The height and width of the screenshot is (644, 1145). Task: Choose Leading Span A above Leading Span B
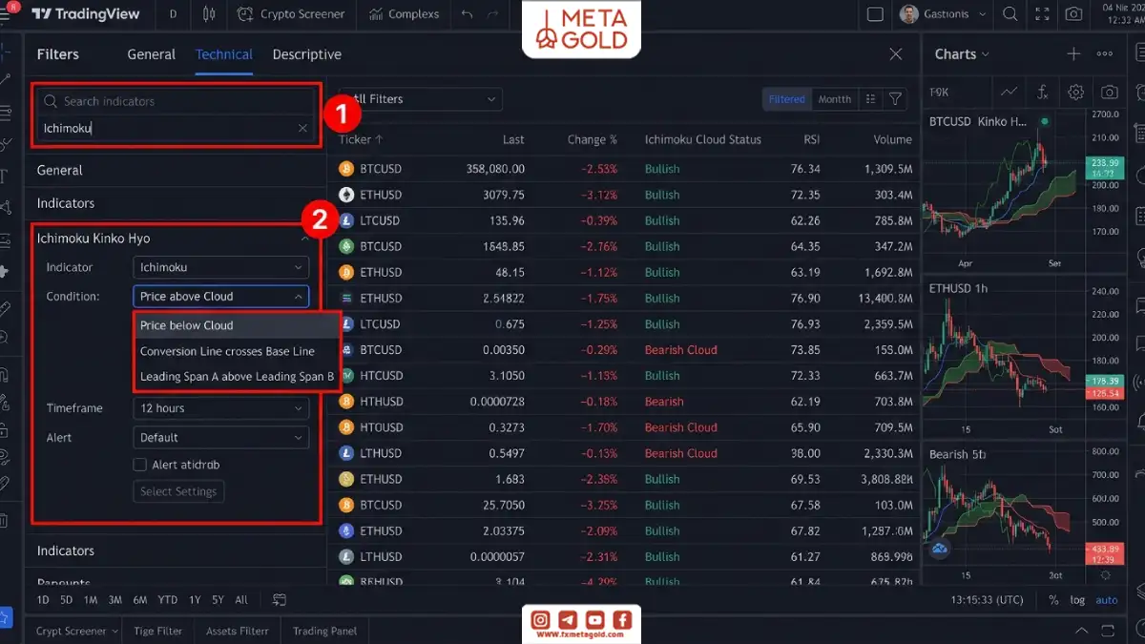pyautogui.click(x=237, y=377)
